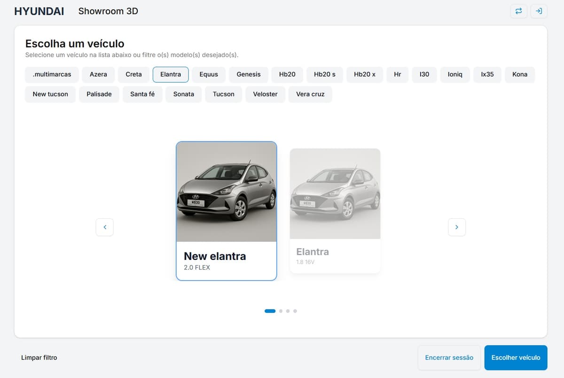Jump to second carousel page dot
The width and height of the screenshot is (564, 378).
(281, 311)
